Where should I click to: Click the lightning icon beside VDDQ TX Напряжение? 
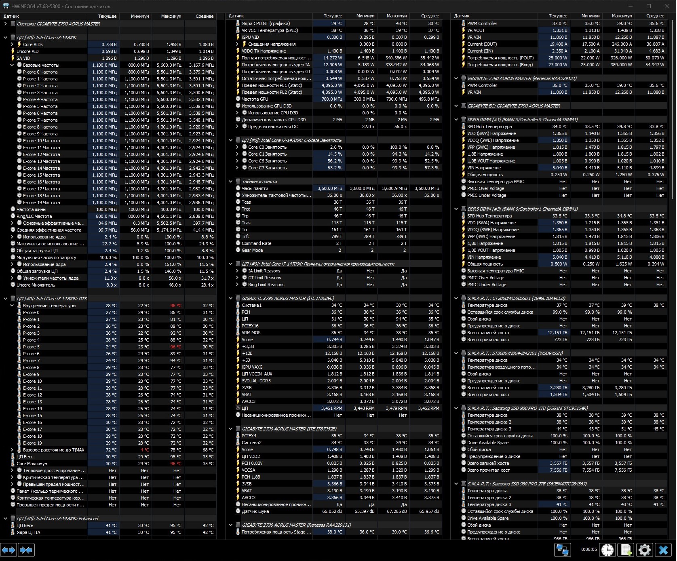[x=238, y=51]
